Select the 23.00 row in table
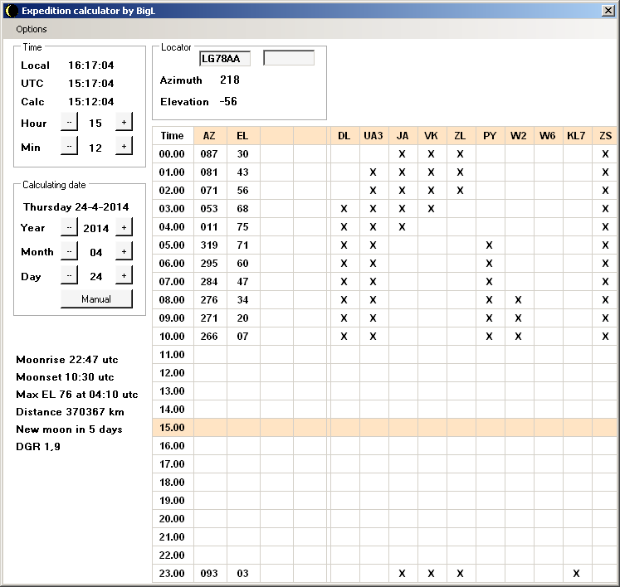 pyautogui.click(x=172, y=574)
